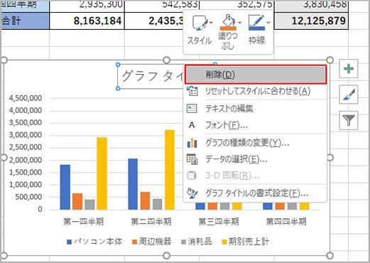Screen dimensions: 370x263
Task: Click the 塗りつぶし paint bucket icon
Action: click(x=228, y=23)
